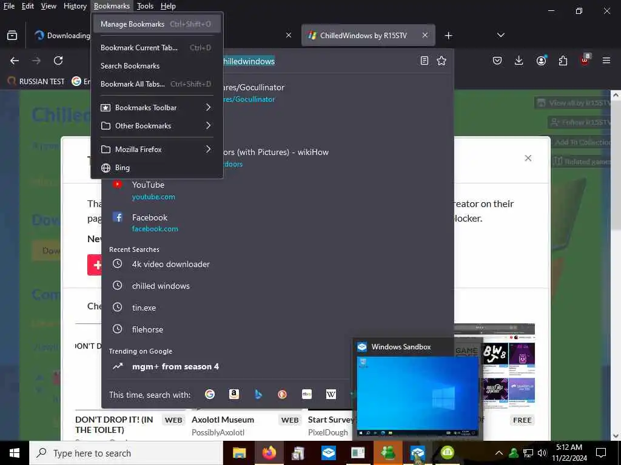Pick recent search chilled windows
The image size is (621, 465).
click(277, 286)
